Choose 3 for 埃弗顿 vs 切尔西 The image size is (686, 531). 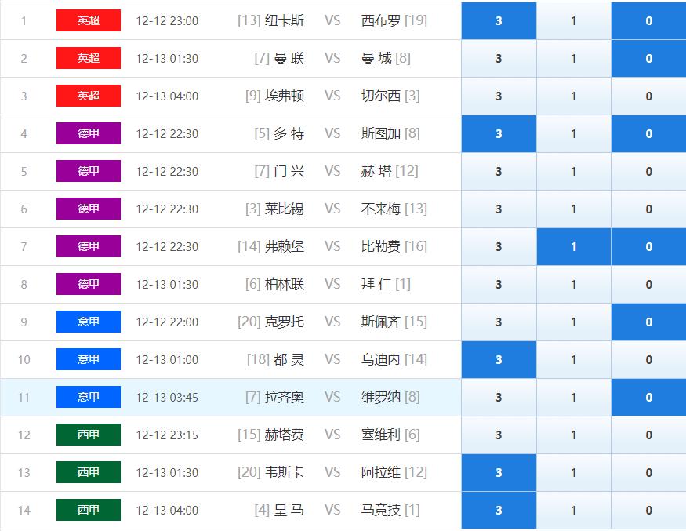coord(499,96)
